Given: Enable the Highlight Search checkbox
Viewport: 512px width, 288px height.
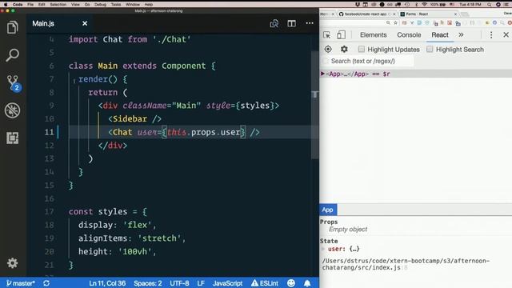Looking at the screenshot, I should [x=430, y=49].
